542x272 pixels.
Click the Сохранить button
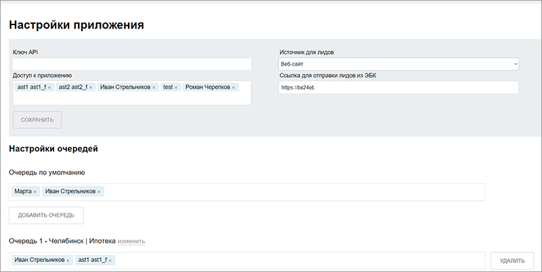(x=37, y=120)
